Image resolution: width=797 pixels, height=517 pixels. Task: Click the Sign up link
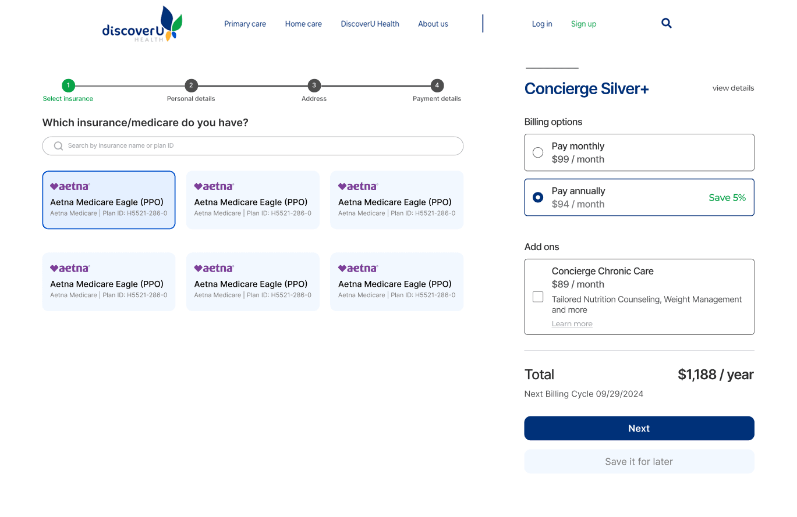point(583,24)
